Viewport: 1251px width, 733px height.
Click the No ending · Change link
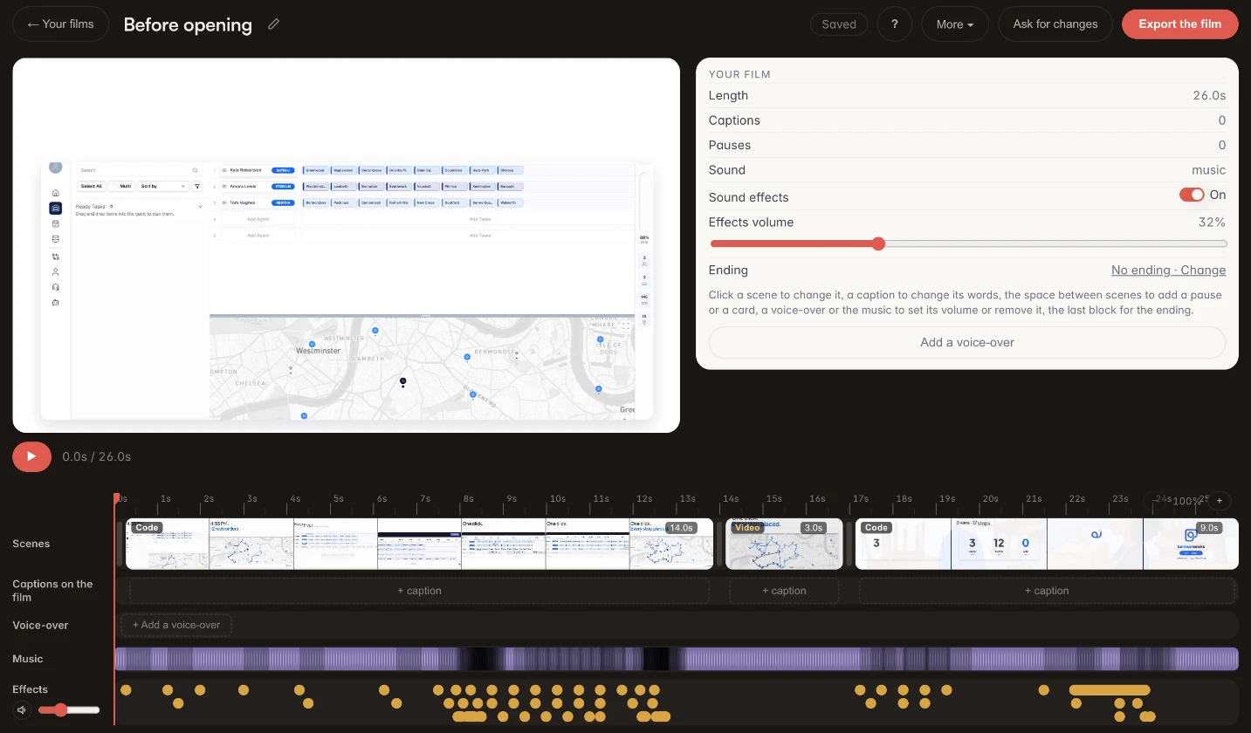(x=1168, y=271)
